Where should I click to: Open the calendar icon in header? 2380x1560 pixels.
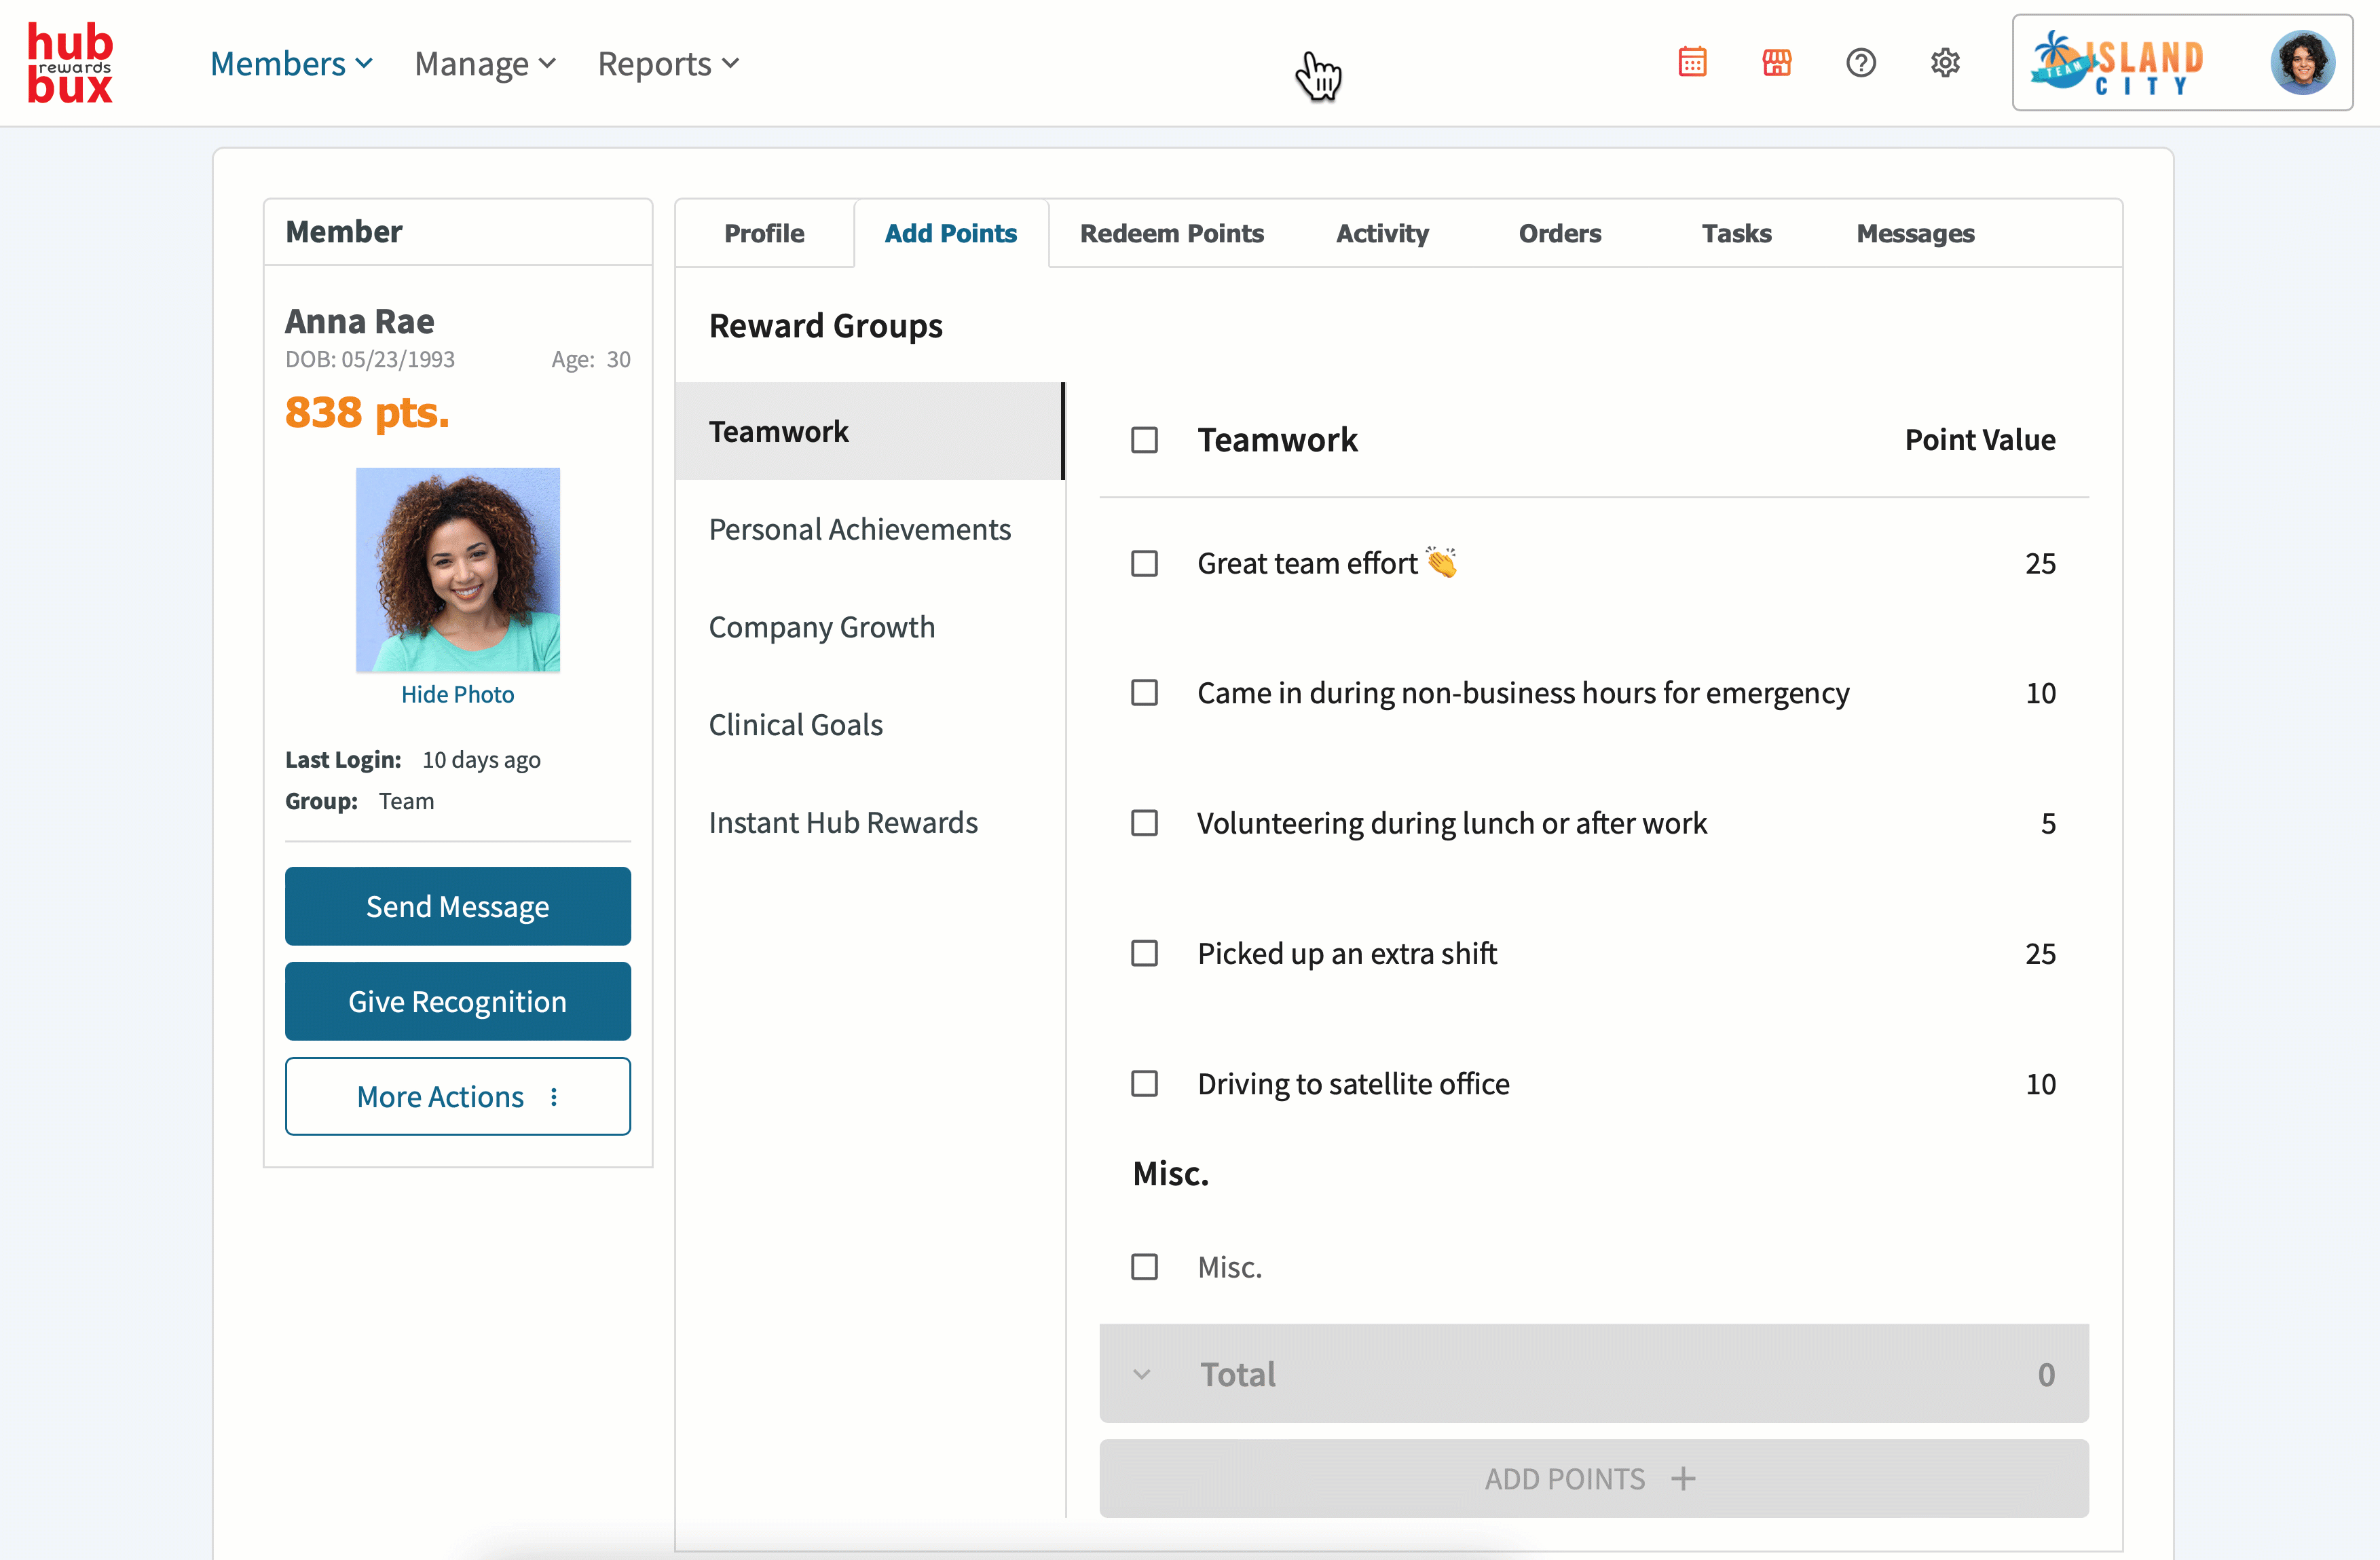point(1692,63)
